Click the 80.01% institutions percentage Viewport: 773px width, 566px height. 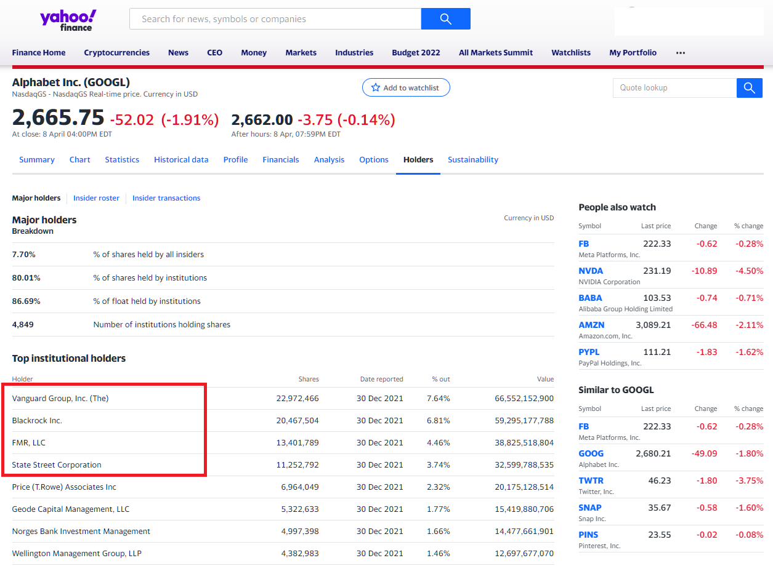[26, 278]
